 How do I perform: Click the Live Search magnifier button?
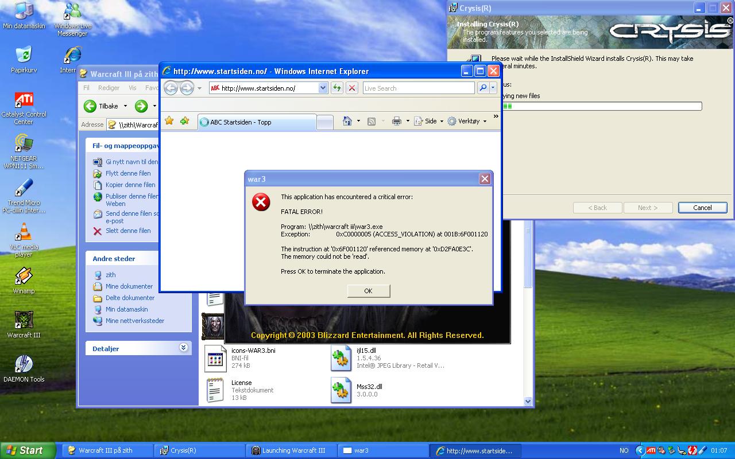(483, 88)
